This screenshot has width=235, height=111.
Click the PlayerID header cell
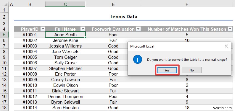click(30, 29)
